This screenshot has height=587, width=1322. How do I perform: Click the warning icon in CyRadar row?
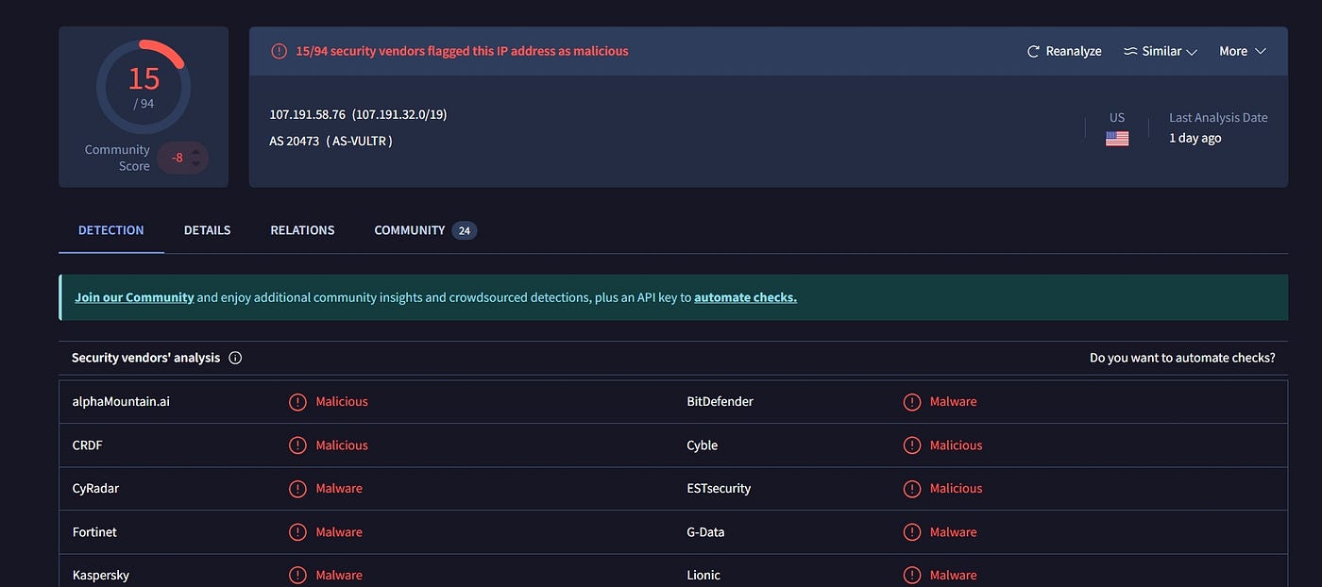297,489
